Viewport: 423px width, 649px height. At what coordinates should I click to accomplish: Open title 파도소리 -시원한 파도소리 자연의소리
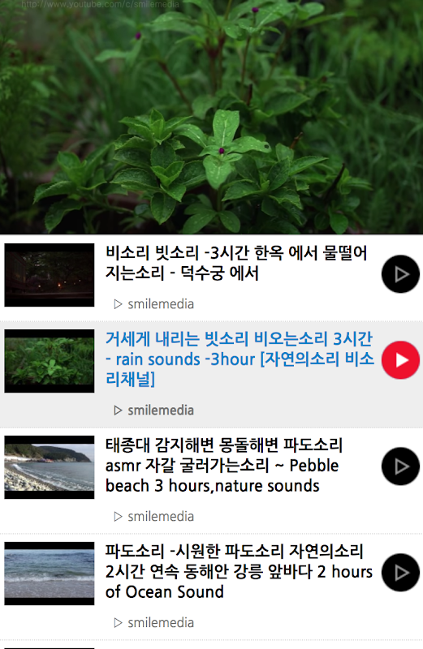[239, 572]
